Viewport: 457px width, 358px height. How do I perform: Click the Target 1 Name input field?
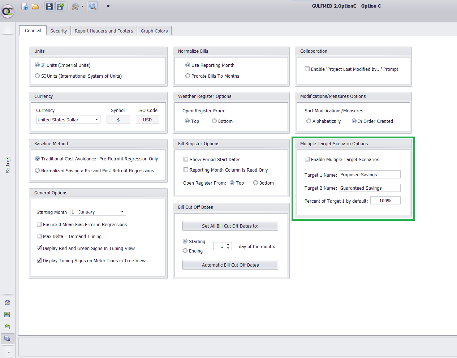369,174
